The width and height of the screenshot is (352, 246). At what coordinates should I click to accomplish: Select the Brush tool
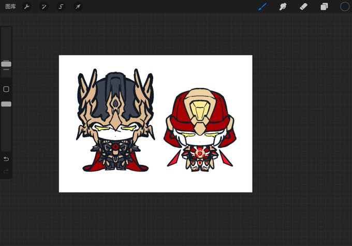click(262, 7)
